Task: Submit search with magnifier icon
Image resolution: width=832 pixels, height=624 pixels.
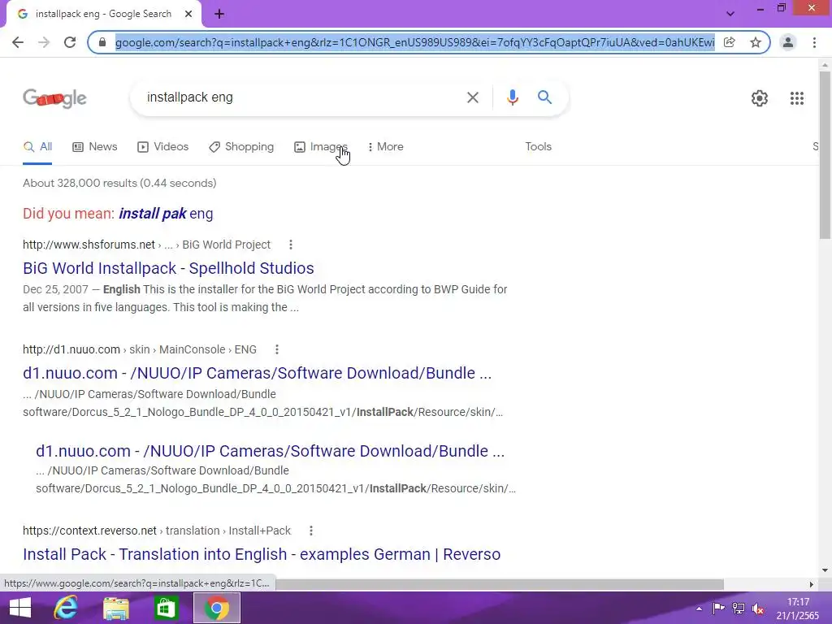Action: (544, 97)
